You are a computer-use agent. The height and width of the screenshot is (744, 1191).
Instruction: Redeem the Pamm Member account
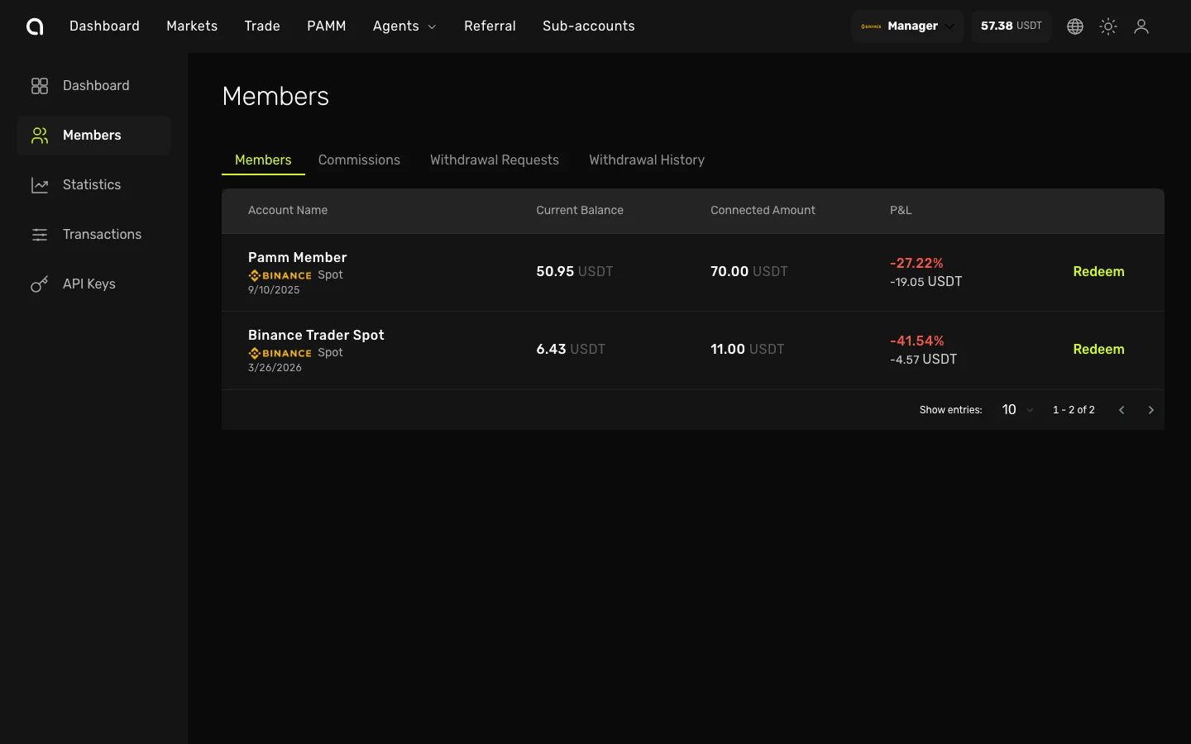coord(1098,272)
